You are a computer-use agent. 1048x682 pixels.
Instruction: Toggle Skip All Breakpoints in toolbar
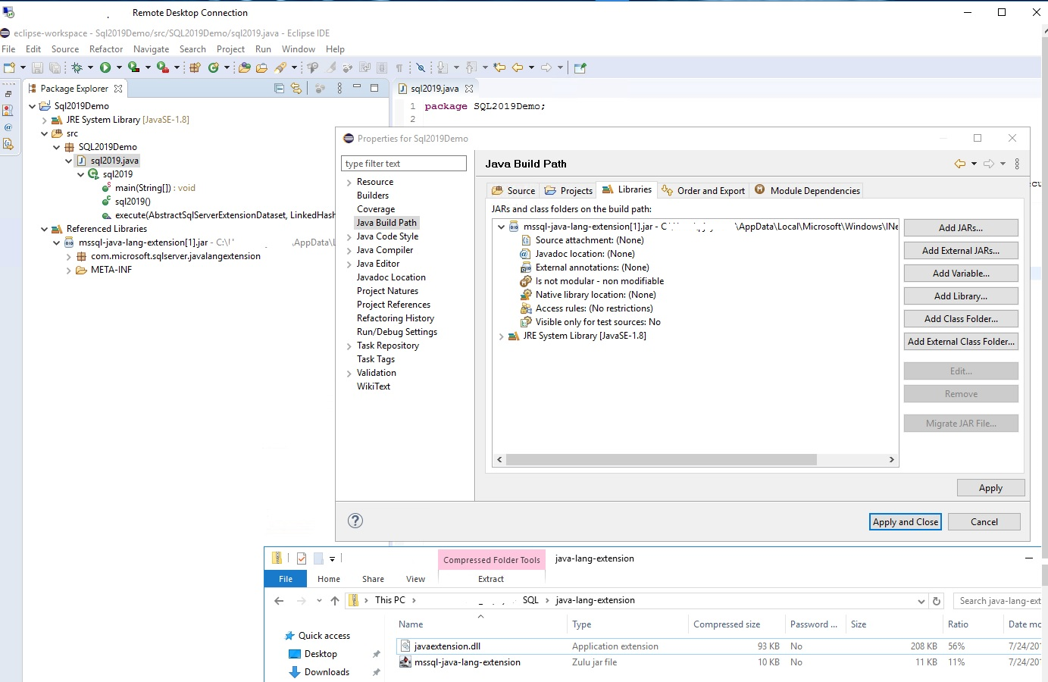pyautogui.click(x=421, y=67)
